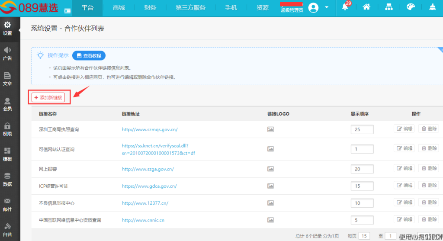Viewport: 443px width, 241px height.
Task: Open the 权限 permissions sidebar section
Action: point(8,129)
